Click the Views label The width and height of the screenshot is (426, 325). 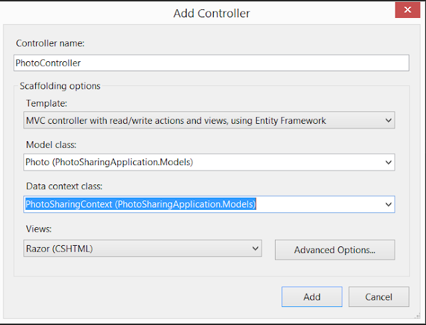pyautogui.click(x=39, y=229)
